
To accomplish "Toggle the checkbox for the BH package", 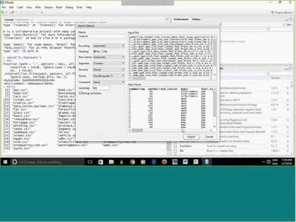I will (175, 151).
